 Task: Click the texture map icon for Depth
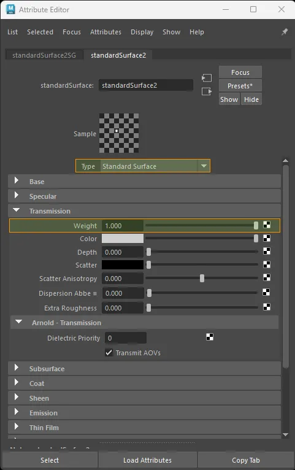pyautogui.click(x=267, y=251)
